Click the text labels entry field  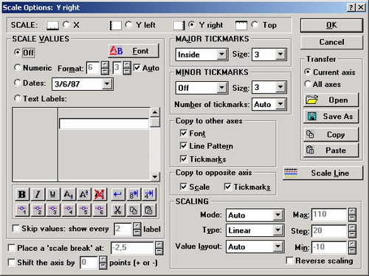click(104, 123)
